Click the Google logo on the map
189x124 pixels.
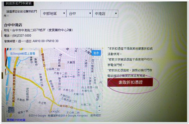click(54, 111)
